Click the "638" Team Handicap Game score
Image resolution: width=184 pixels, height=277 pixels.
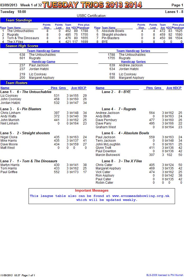[22, 55]
